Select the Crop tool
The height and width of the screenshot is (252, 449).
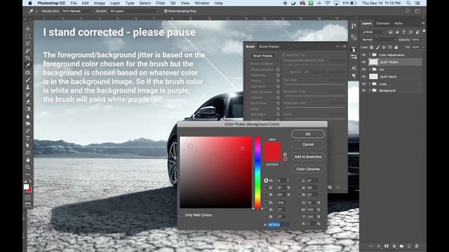point(28,58)
